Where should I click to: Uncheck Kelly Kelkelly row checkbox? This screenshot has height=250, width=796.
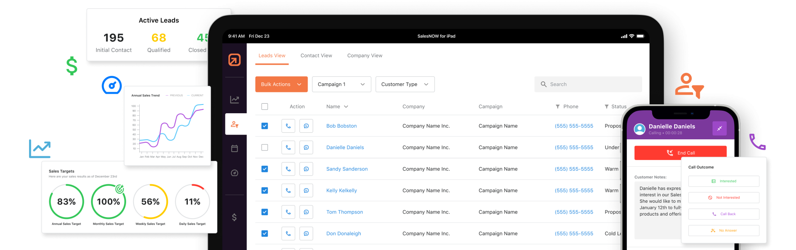(265, 190)
